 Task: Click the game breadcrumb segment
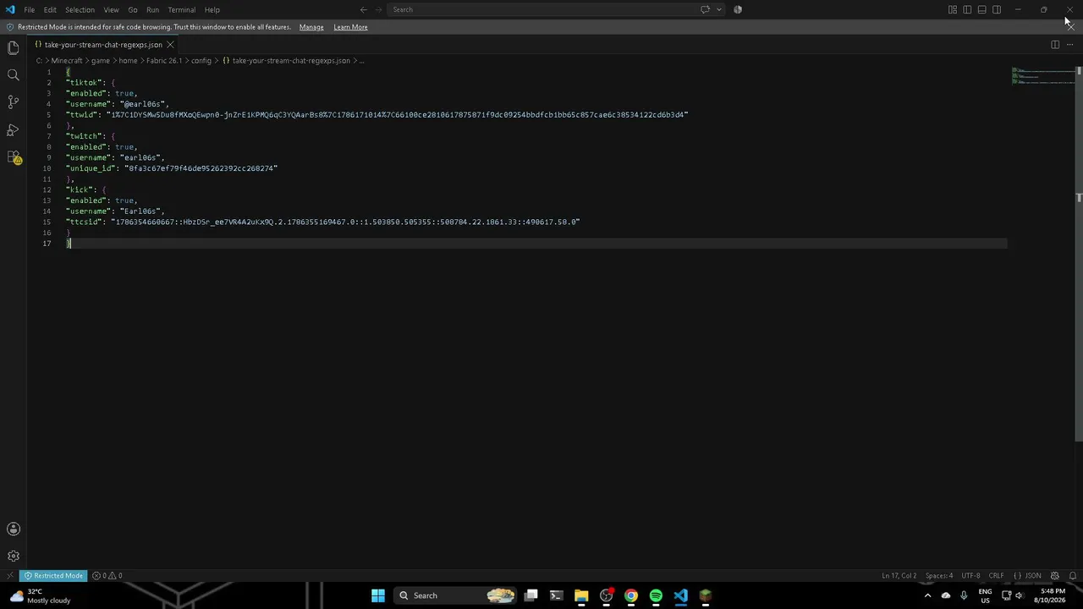[x=101, y=61]
